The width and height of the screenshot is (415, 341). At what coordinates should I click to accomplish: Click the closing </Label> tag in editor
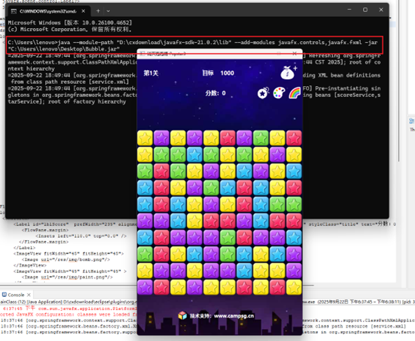[x=24, y=248]
